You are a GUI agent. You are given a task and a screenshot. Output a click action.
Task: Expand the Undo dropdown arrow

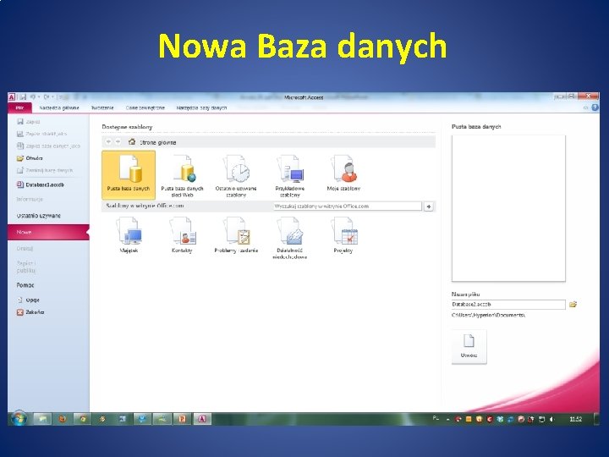click(39, 96)
